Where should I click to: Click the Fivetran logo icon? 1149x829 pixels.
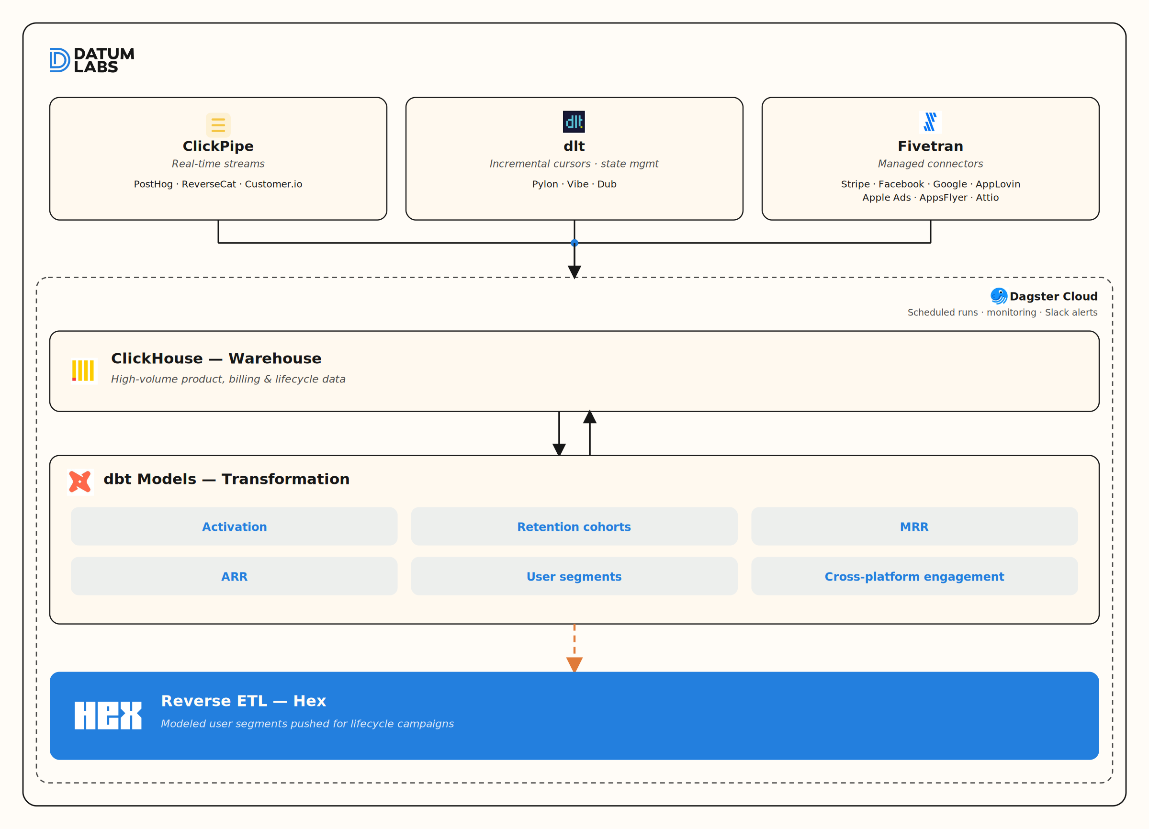pyautogui.click(x=930, y=122)
